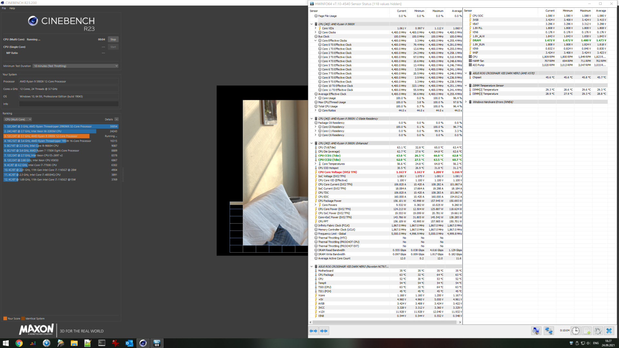
Task: Click the horizontal scrollbar right arrow
Action: click(x=460, y=322)
